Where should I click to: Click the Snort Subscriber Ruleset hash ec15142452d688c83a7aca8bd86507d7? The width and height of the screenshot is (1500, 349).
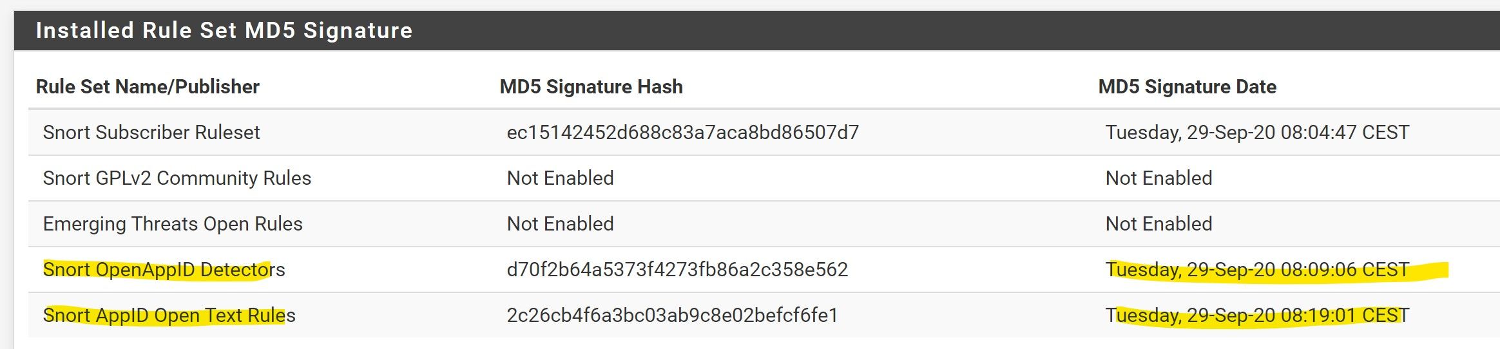tap(682, 132)
